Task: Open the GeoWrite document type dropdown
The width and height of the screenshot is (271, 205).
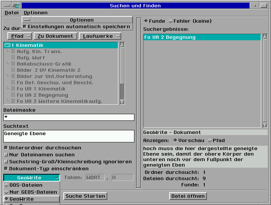Action: click(x=31, y=178)
